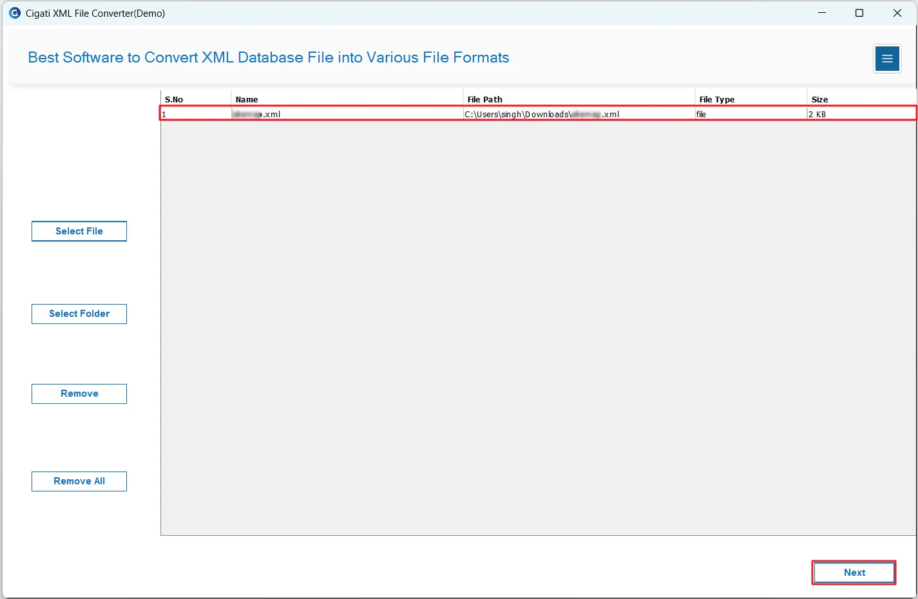Click the Size column header
The width and height of the screenshot is (918, 599).
[x=862, y=99]
